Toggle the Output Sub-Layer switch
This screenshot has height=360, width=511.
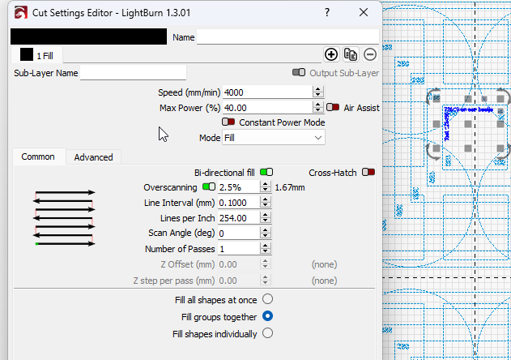[299, 72]
